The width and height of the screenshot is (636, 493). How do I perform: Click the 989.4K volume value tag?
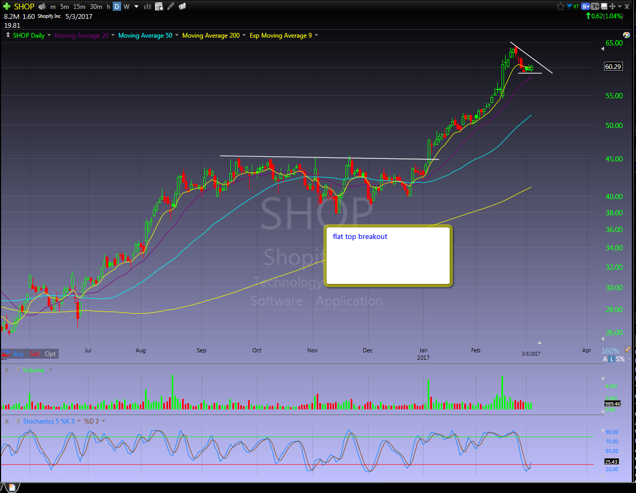[612, 404]
